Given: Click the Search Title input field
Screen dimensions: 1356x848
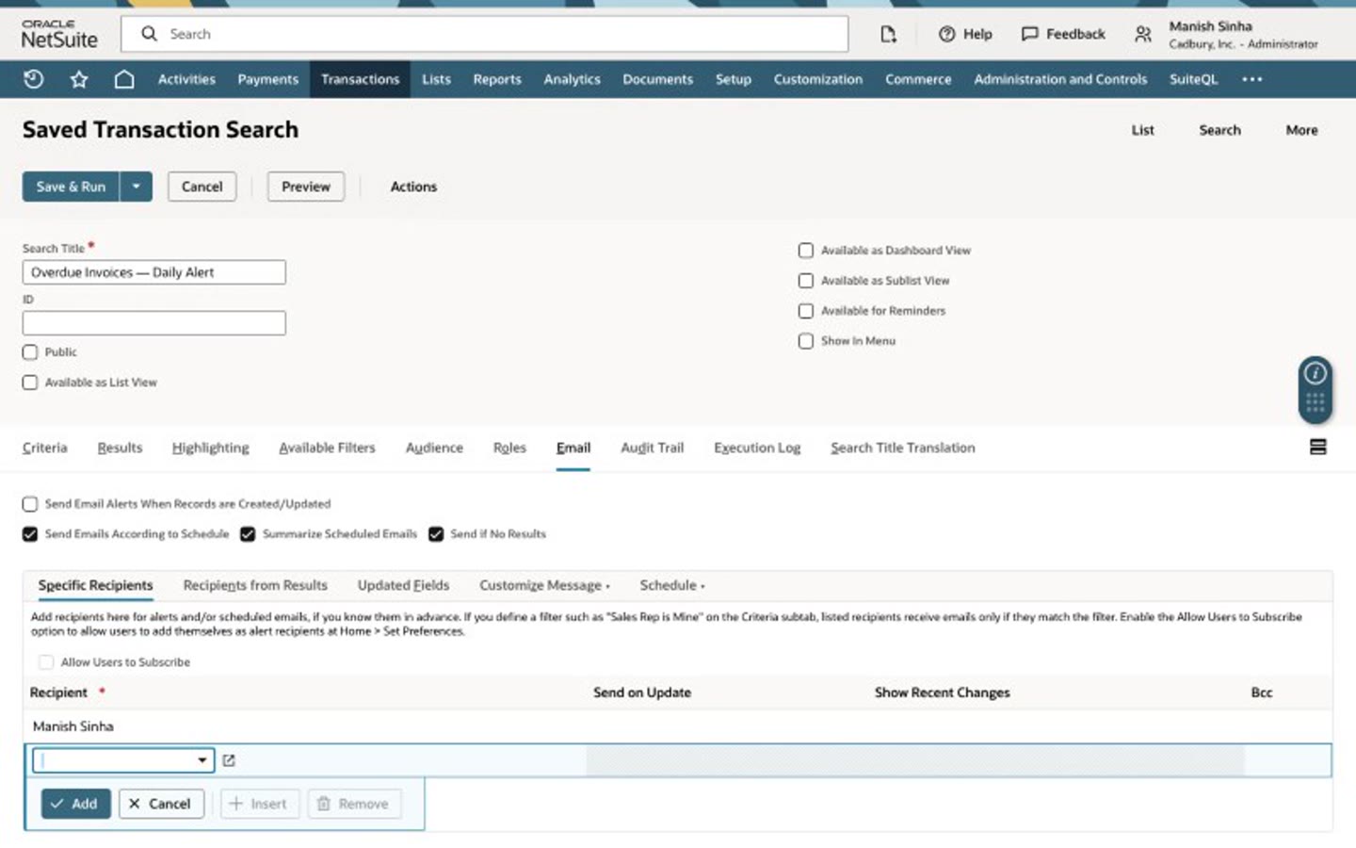Looking at the screenshot, I should pyautogui.click(x=153, y=272).
